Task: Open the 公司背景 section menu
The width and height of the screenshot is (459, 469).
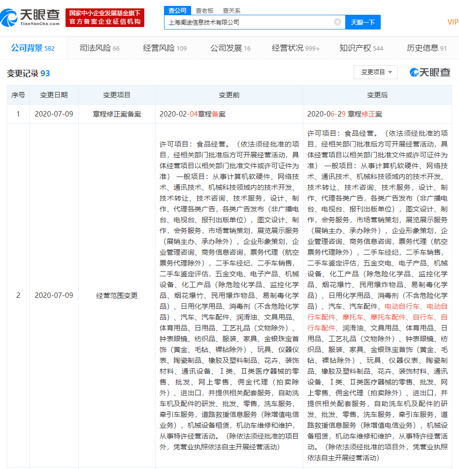Action: coord(33,48)
